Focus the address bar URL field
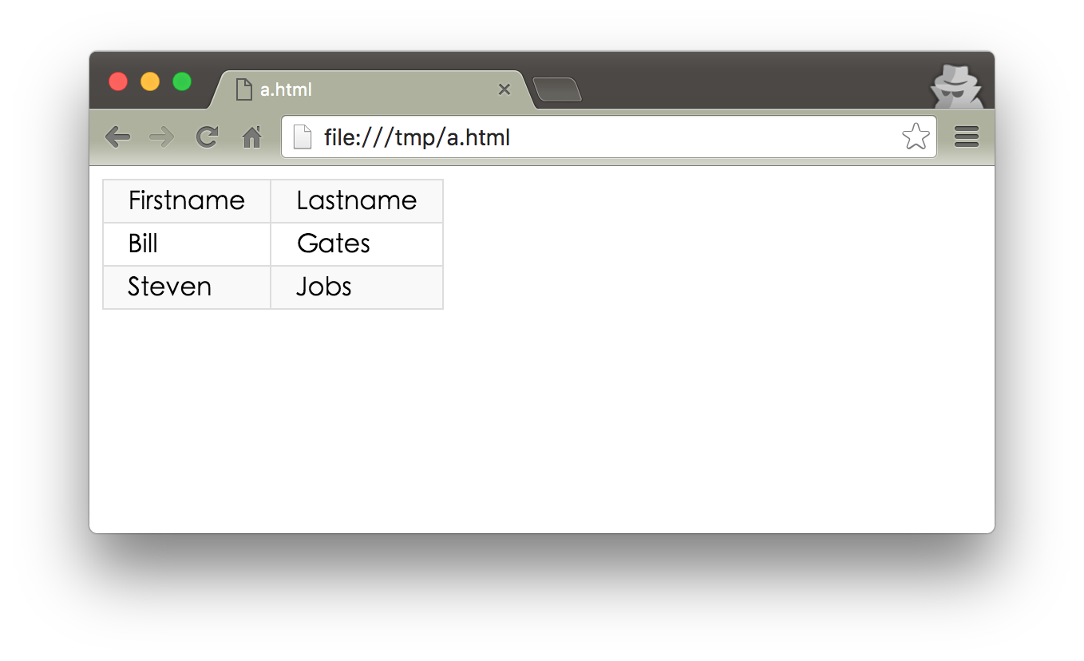 [591, 137]
